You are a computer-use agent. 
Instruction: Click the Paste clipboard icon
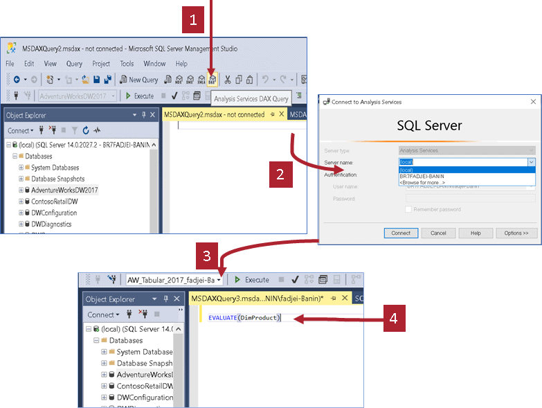(250, 80)
